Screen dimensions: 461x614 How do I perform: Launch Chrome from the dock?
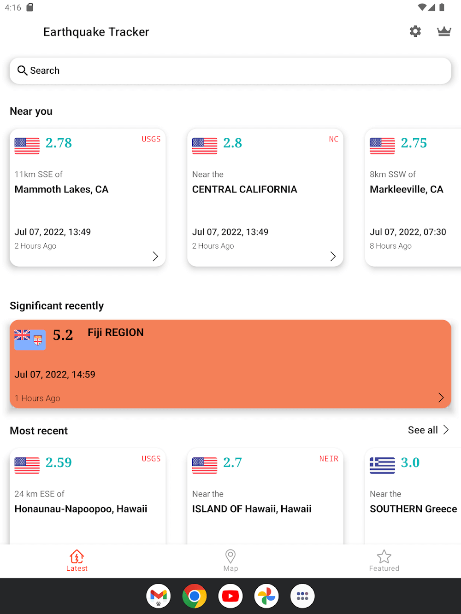195,596
